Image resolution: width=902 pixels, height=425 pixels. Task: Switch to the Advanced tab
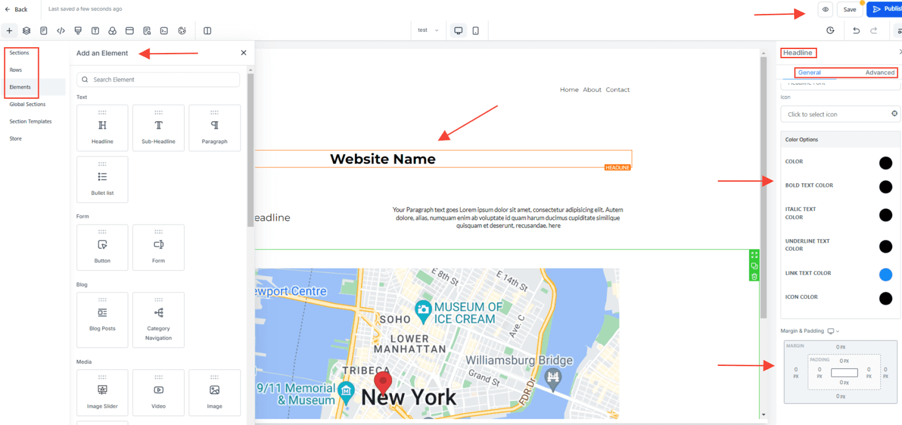(879, 73)
